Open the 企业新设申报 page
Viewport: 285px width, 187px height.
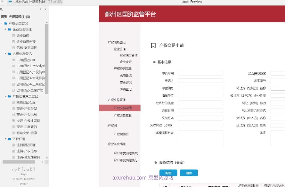[26, 42]
